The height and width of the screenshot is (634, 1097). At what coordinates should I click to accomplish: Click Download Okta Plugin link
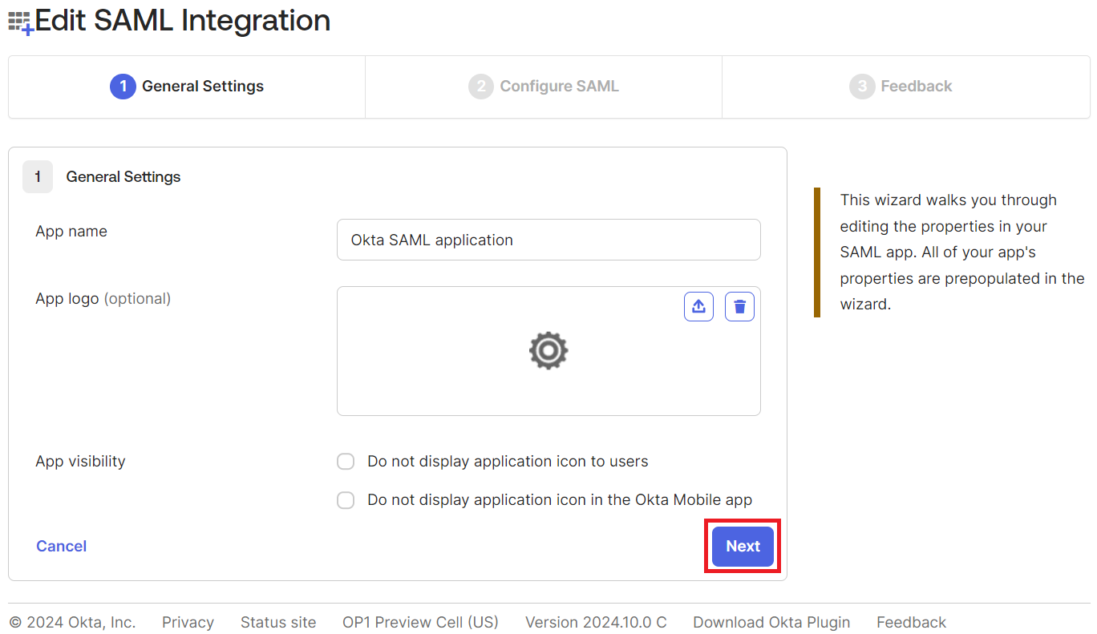(x=771, y=622)
